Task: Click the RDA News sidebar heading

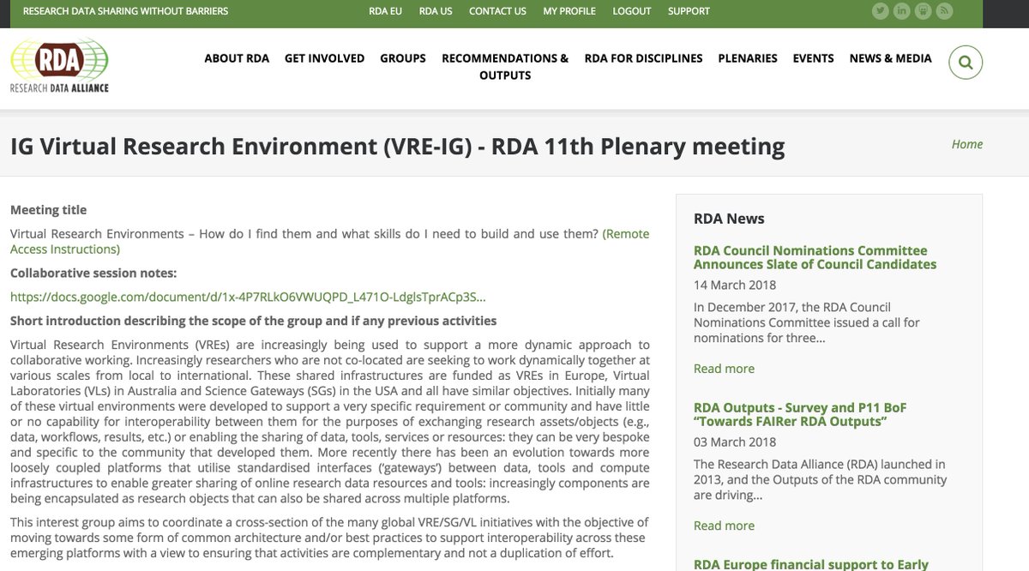Action: point(729,218)
